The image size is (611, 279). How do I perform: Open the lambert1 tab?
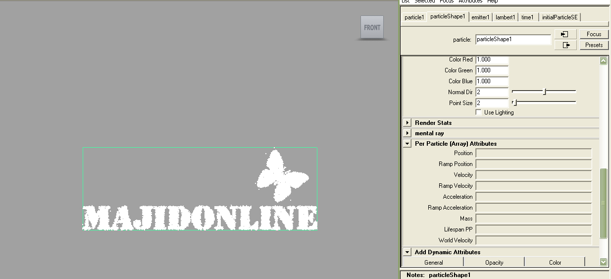506,17
